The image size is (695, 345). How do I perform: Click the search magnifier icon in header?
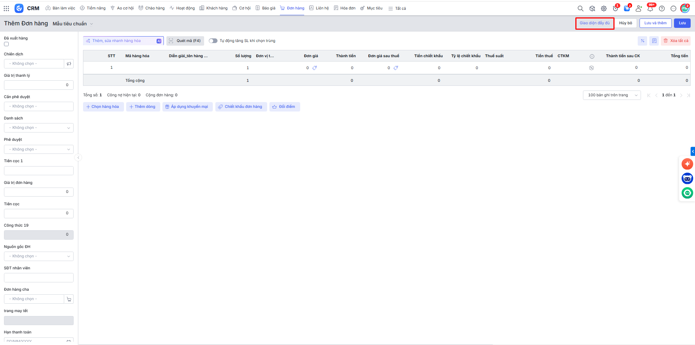[x=580, y=8]
